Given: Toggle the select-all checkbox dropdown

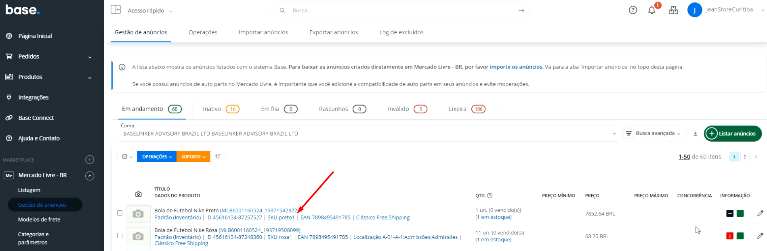Looking at the screenshot, I should [x=127, y=157].
